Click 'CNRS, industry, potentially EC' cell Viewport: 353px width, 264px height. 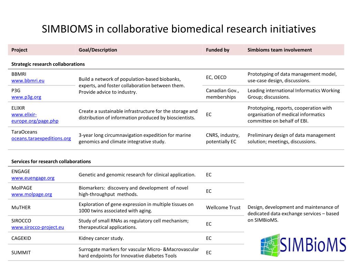[x=223, y=138]
